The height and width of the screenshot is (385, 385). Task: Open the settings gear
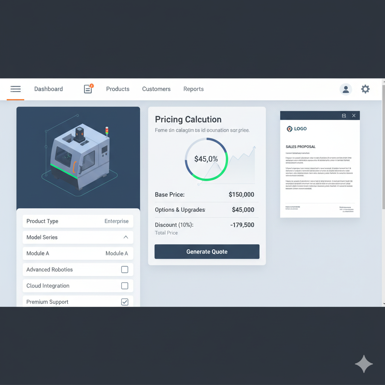pos(365,89)
